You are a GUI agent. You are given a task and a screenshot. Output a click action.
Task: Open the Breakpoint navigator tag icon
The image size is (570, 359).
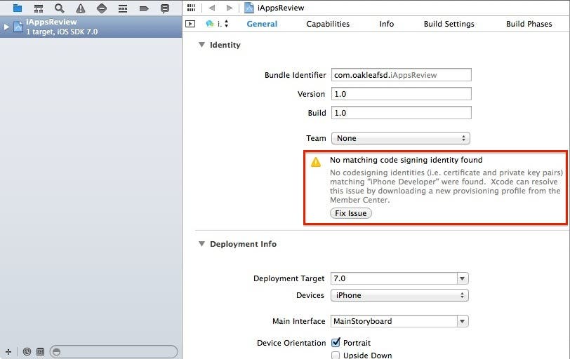coord(144,8)
